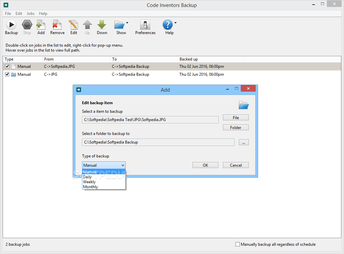Click the 2 backup jobs status text
Image resolution: width=344 pixels, height=254 pixels.
tap(18, 244)
